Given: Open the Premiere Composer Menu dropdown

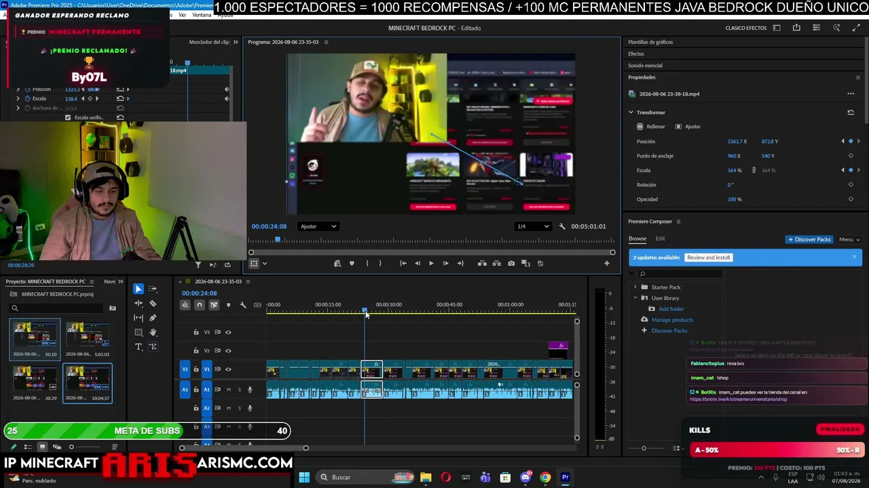Looking at the screenshot, I should click(x=849, y=239).
